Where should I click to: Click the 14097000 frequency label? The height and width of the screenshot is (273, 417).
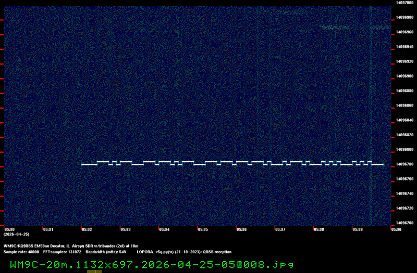[x=405, y=3]
